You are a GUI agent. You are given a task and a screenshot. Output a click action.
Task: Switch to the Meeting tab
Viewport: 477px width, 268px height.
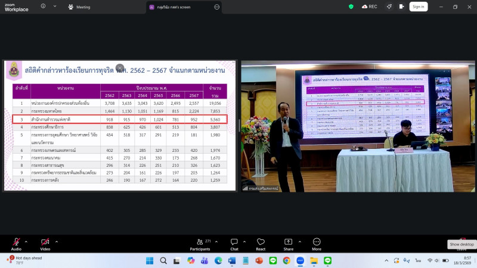tap(79, 7)
